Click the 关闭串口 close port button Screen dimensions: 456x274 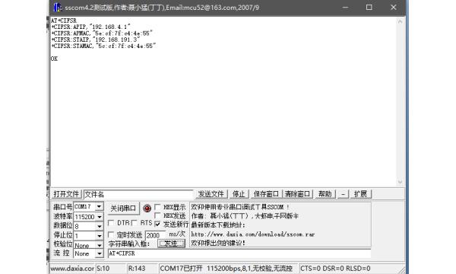pyautogui.click(x=123, y=209)
